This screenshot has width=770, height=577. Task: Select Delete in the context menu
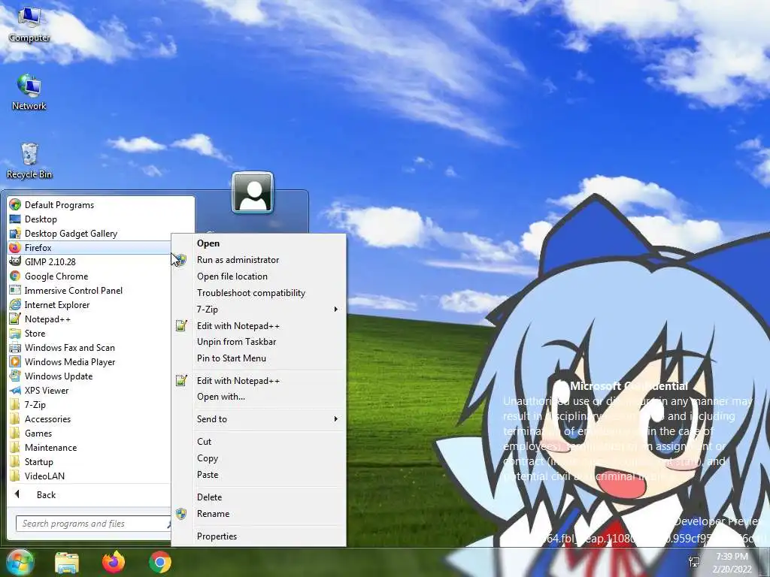(259, 497)
